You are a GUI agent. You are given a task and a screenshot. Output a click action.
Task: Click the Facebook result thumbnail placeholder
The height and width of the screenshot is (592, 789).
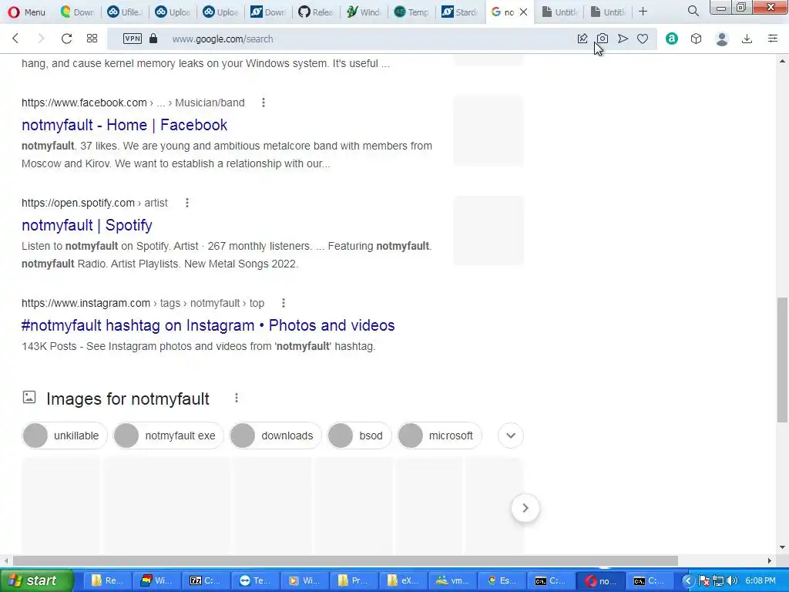click(489, 130)
